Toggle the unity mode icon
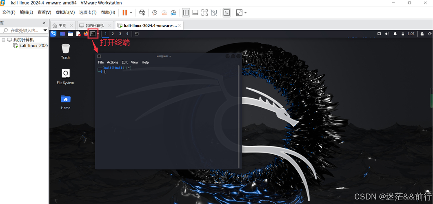Screen dimensions: 433x204 click(x=214, y=12)
